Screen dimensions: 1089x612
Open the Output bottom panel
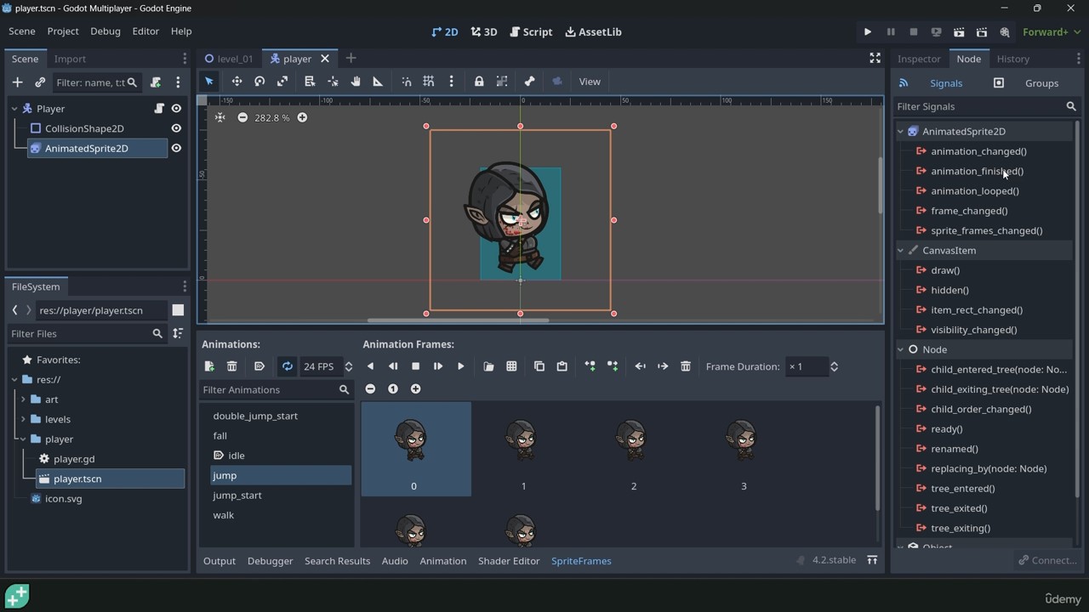(219, 561)
